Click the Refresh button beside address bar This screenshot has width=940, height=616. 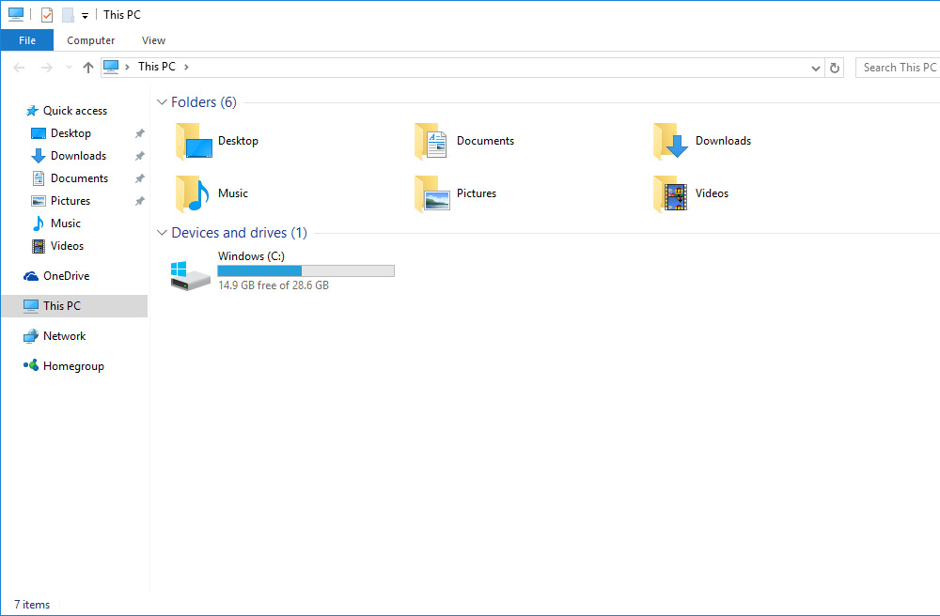point(835,68)
